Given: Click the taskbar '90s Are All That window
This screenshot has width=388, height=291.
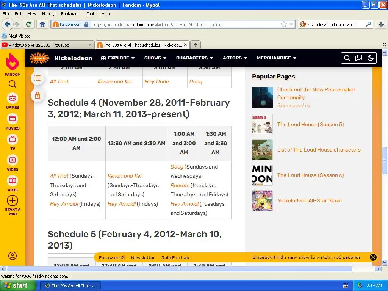Looking at the screenshot, I should pyautogui.click(x=70, y=286).
